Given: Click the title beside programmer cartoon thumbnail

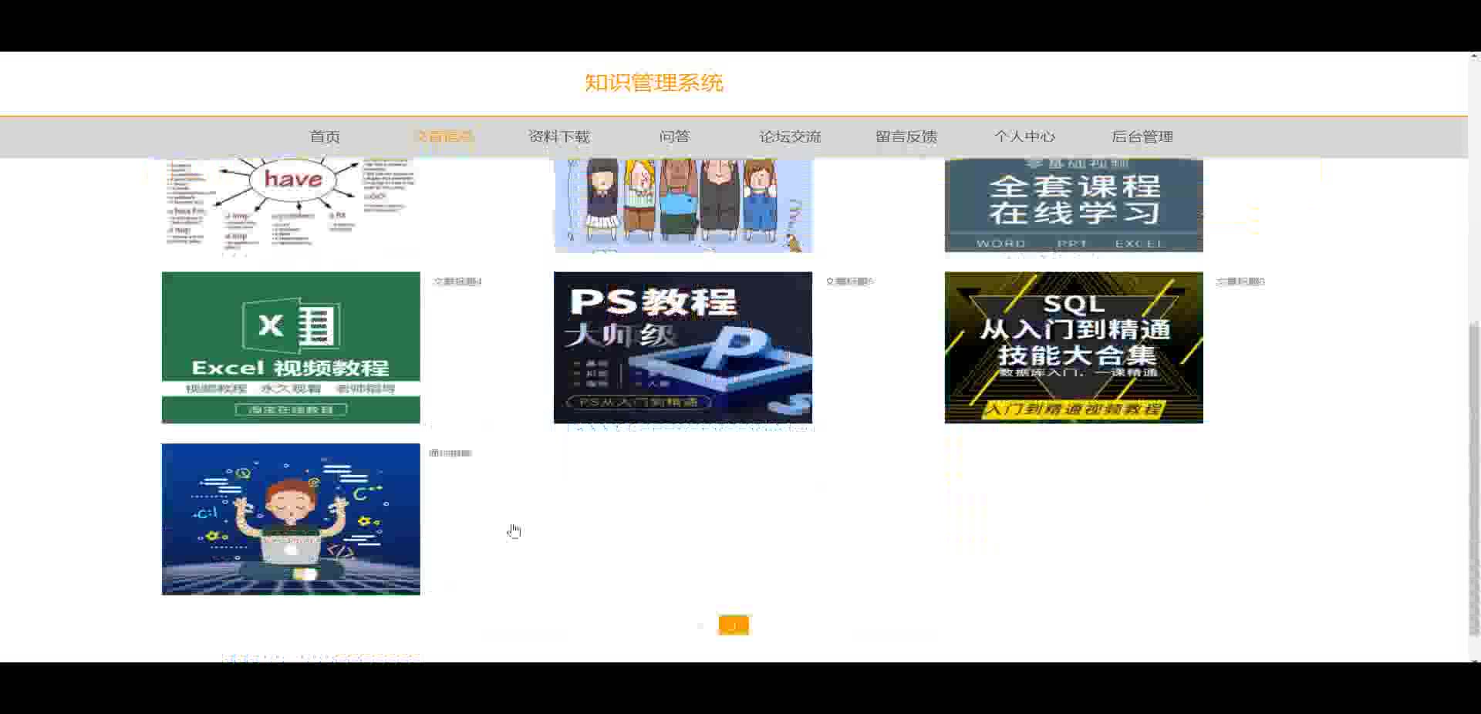Looking at the screenshot, I should tap(450, 453).
